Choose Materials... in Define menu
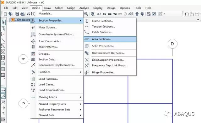The image size is (201, 123). 57,13
